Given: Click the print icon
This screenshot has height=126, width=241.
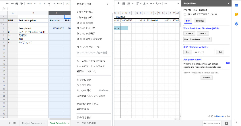Looking at the screenshot, I should tap(17, 3).
